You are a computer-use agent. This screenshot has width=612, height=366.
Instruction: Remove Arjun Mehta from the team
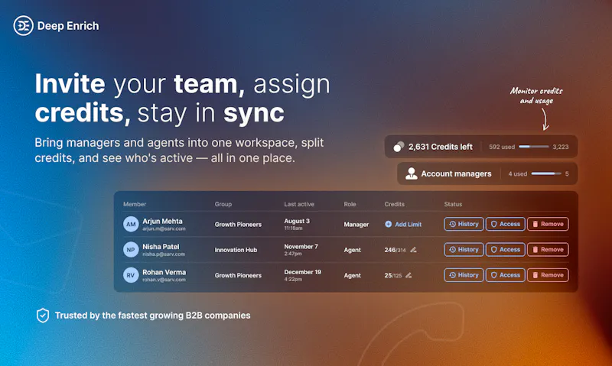548,224
